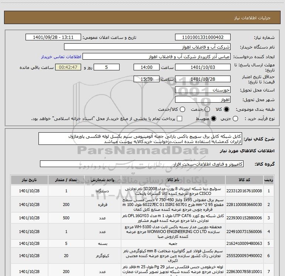Click the deadline hour field 14:00
Viewport: 285px width, 276px height.
(x=147, y=67)
